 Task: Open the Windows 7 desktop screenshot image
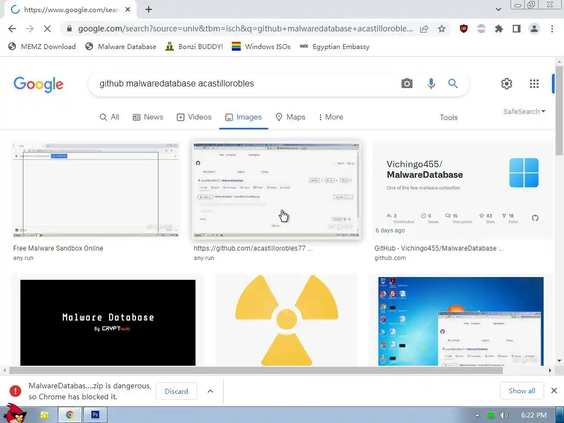pyautogui.click(x=461, y=322)
